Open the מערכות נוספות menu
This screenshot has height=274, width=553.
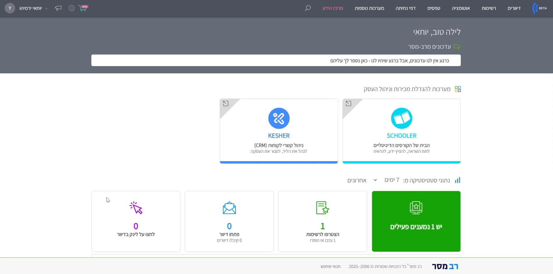369,8
